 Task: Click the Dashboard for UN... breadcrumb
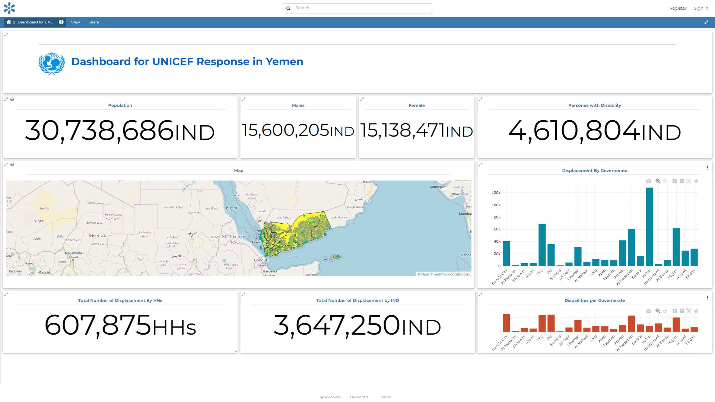pyautogui.click(x=35, y=22)
